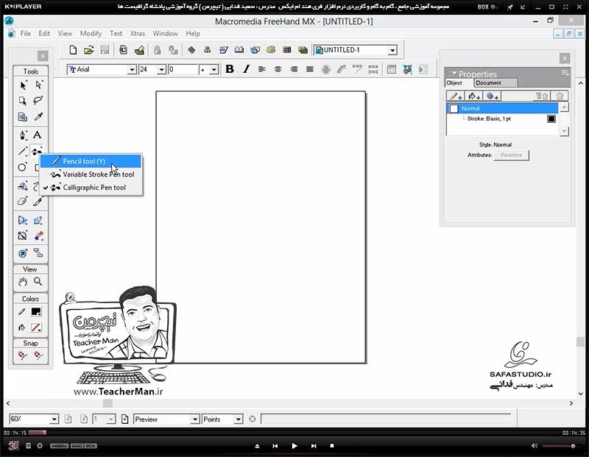This screenshot has height=457, width=589.
Task: Click the trash Delete button in Properties
Action: pos(560,96)
